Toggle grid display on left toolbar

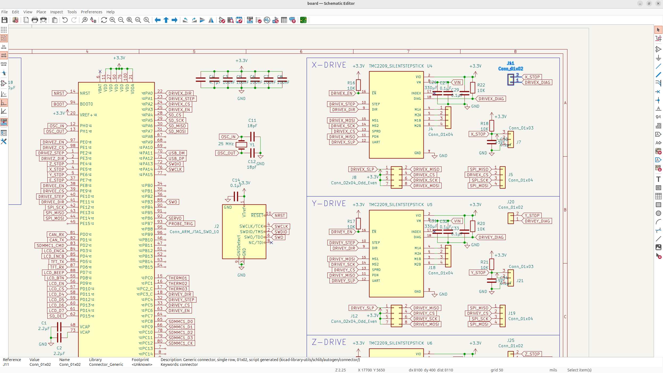tap(4, 30)
